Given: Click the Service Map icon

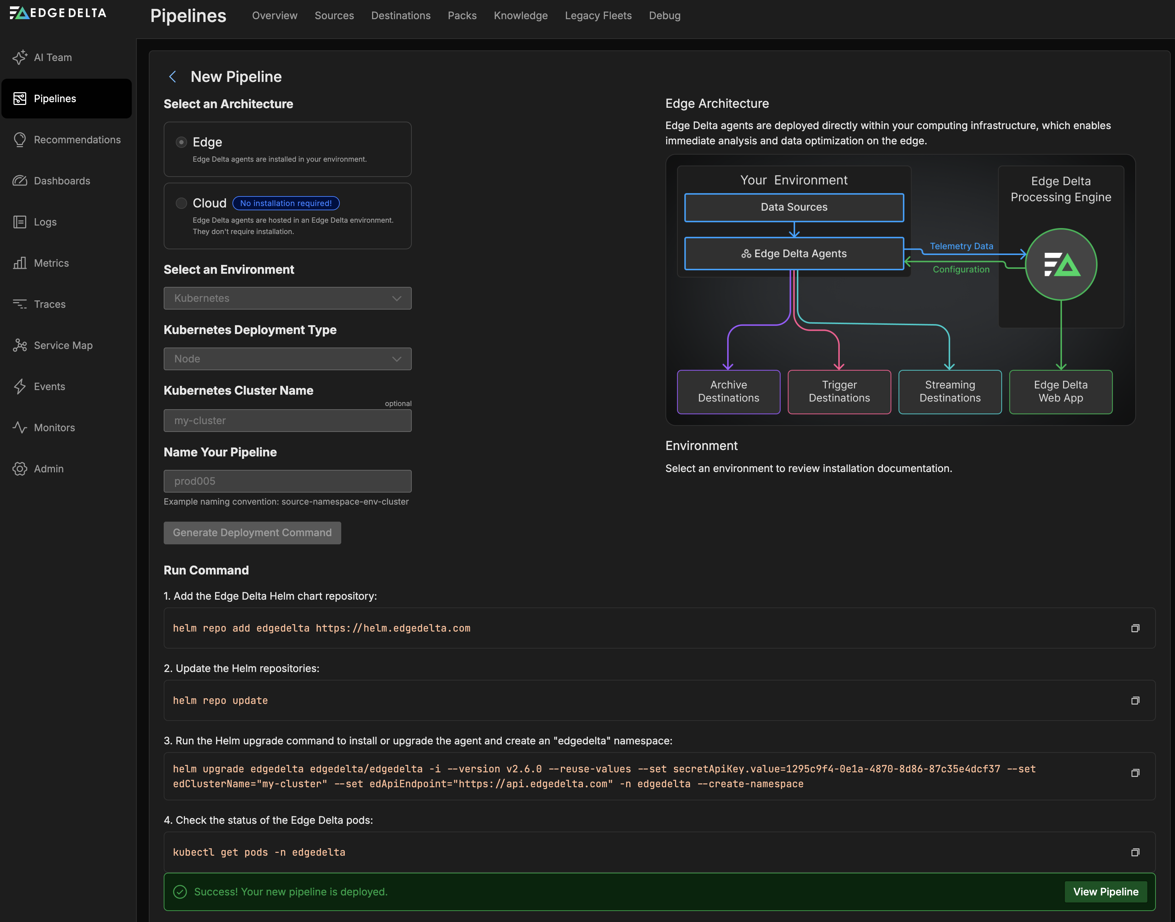Looking at the screenshot, I should click(x=20, y=345).
